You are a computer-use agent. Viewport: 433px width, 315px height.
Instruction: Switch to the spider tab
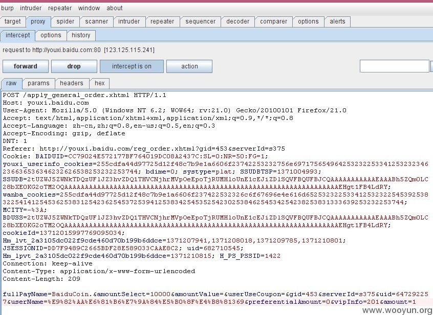point(65,21)
